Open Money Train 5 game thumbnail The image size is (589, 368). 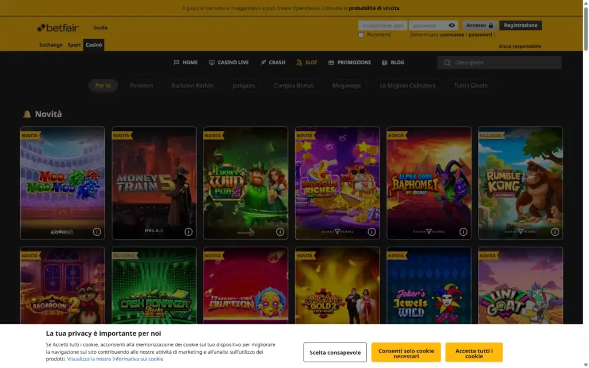click(x=154, y=183)
